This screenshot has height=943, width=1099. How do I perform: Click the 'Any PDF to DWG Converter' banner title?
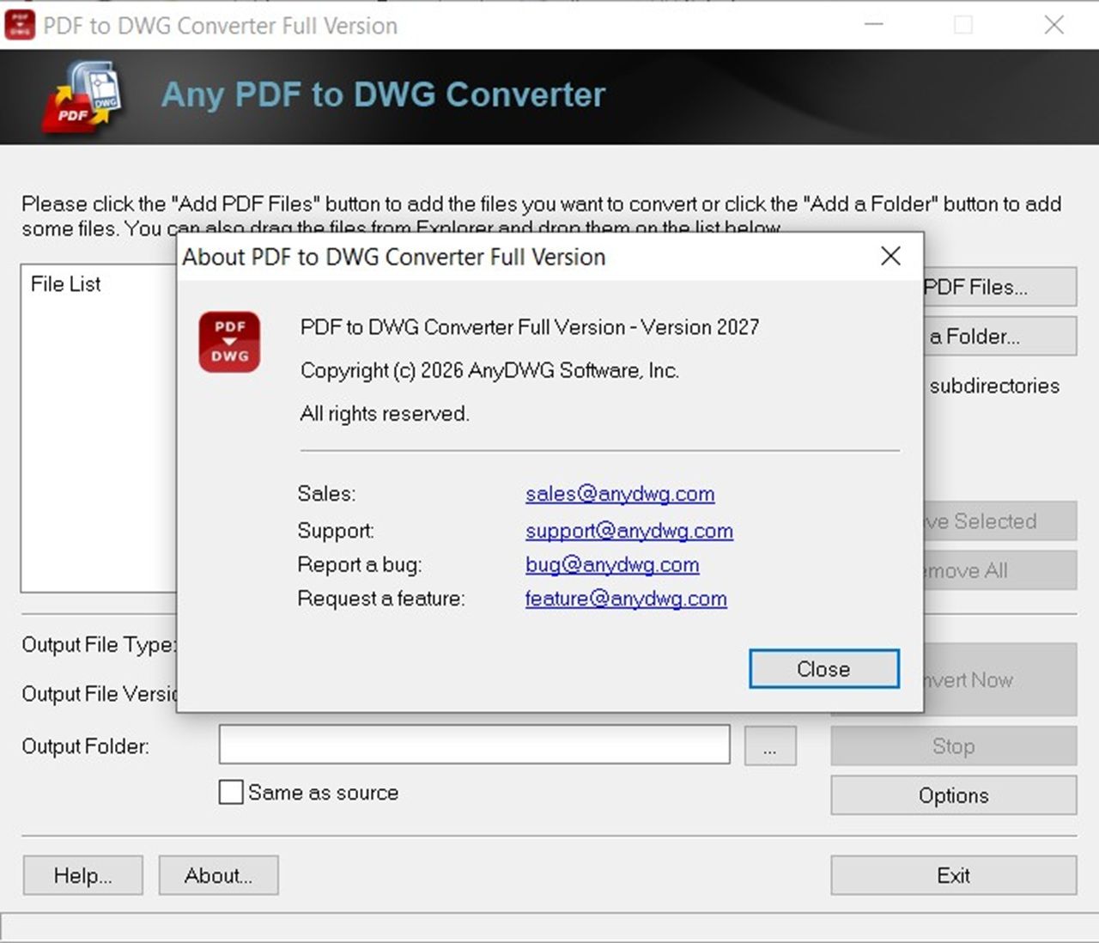coord(383,94)
